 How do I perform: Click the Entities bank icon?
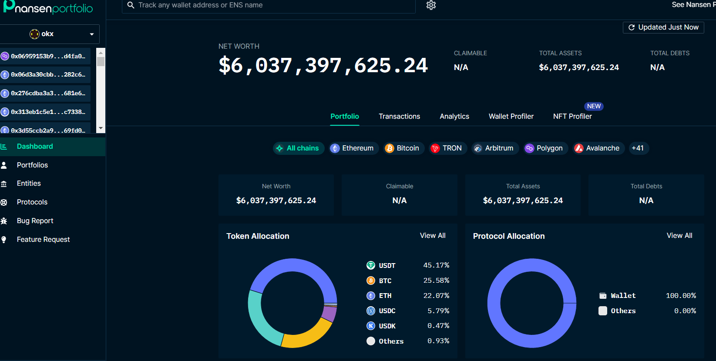pyautogui.click(x=4, y=184)
